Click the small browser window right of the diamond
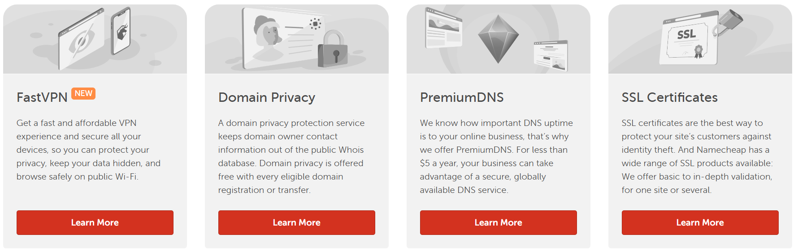Image resolution: width=798 pixels, height=251 pixels. pos(551,55)
